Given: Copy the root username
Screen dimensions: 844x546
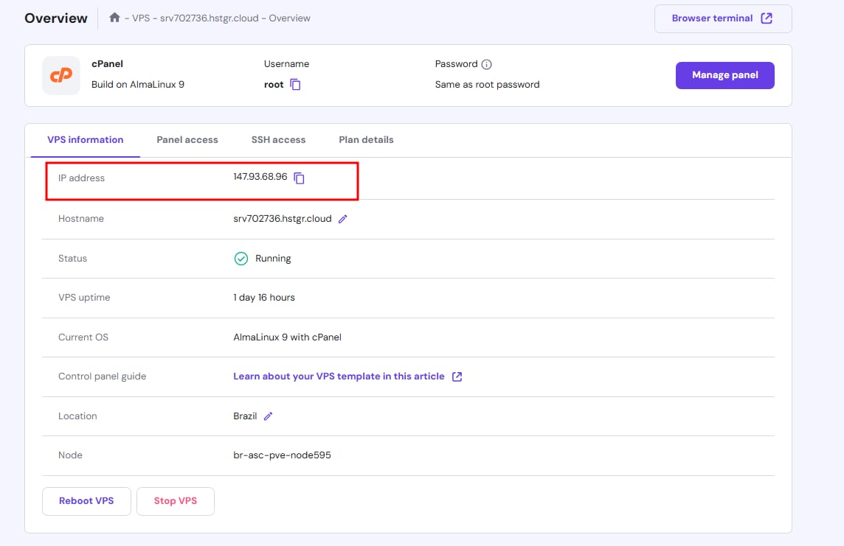Looking at the screenshot, I should click(295, 85).
